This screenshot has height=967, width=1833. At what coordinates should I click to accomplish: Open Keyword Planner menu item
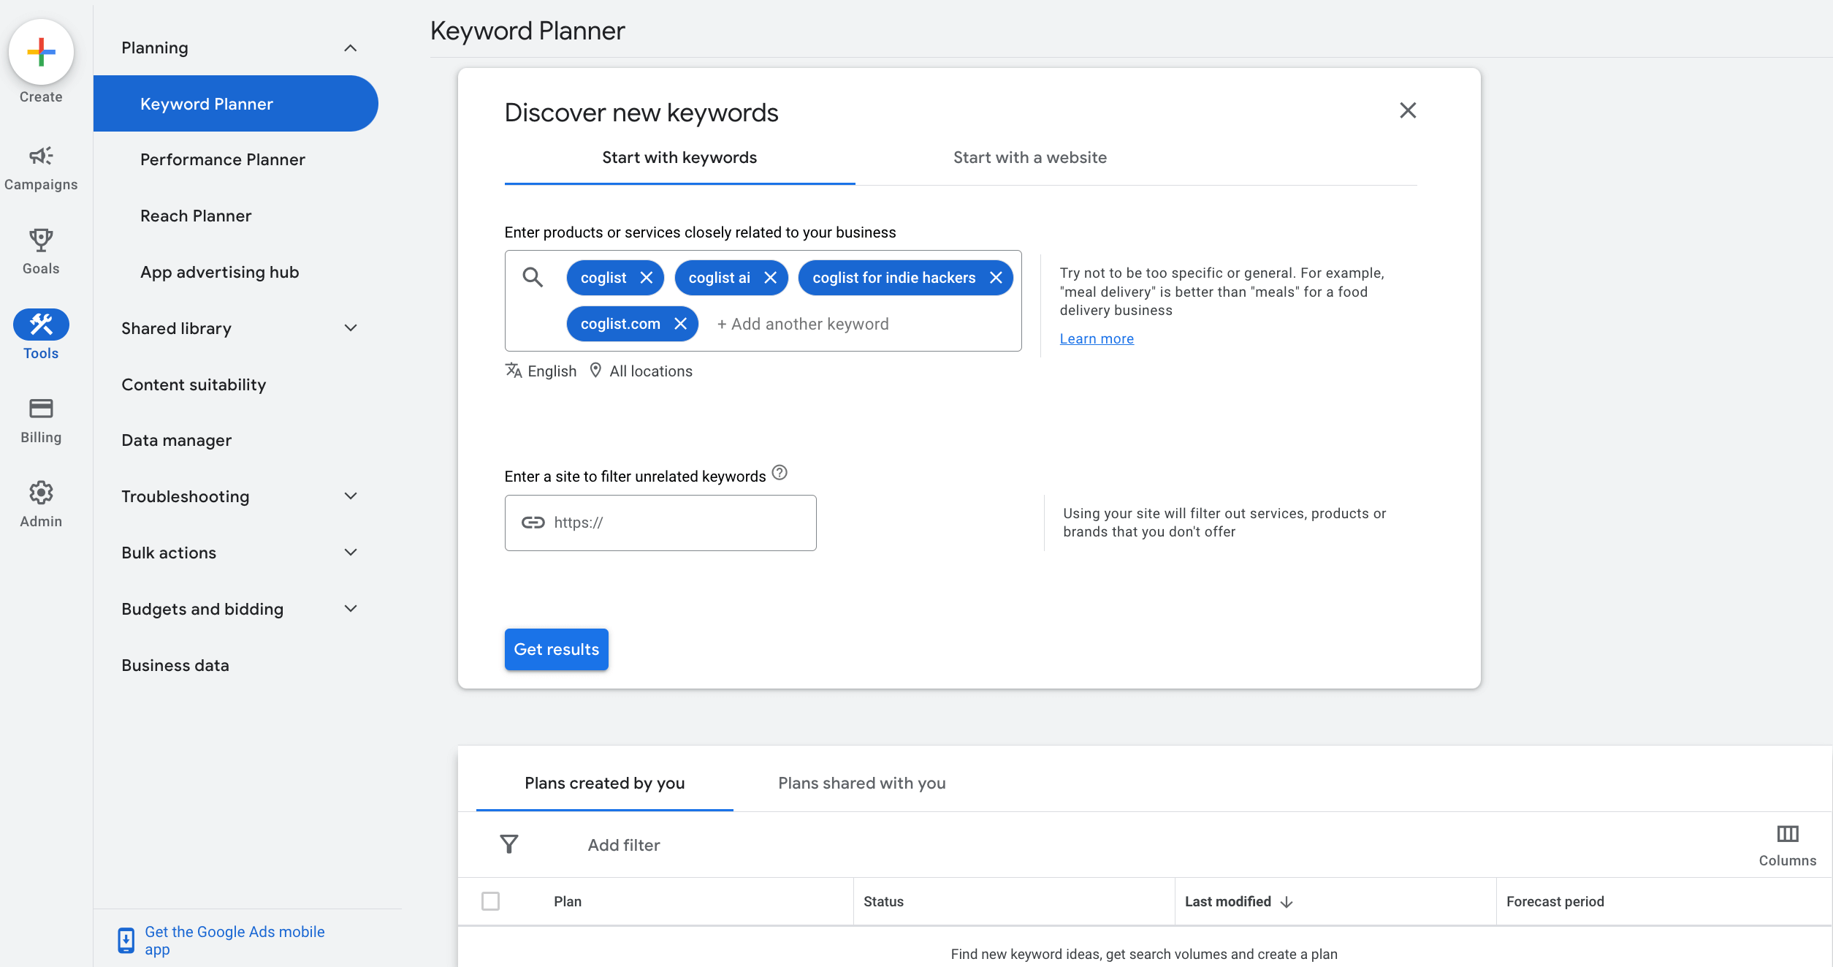[x=235, y=104]
